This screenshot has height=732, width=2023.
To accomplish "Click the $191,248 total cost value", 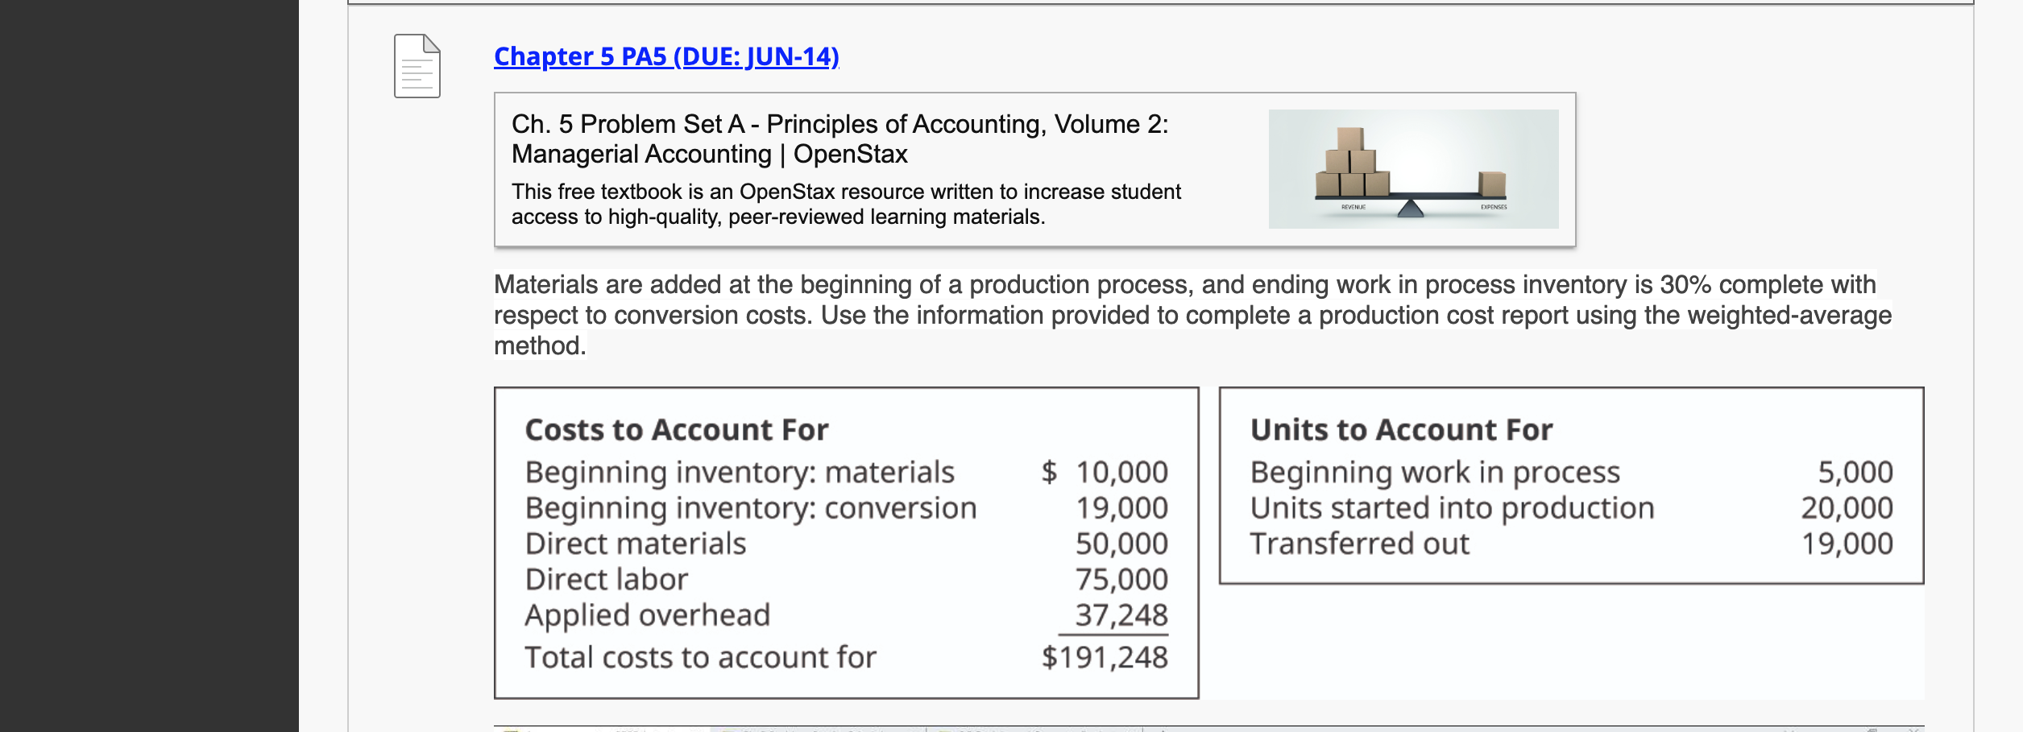I will point(1104,657).
